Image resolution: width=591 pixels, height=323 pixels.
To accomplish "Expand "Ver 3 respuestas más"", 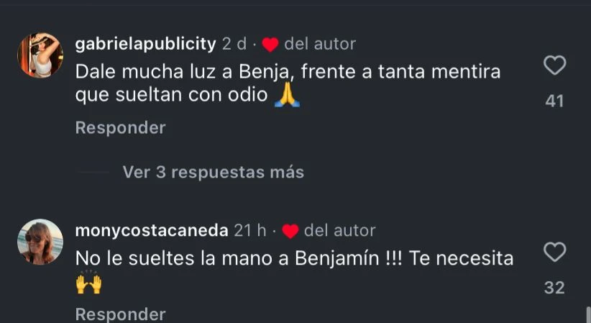I will (x=213, y=173).
